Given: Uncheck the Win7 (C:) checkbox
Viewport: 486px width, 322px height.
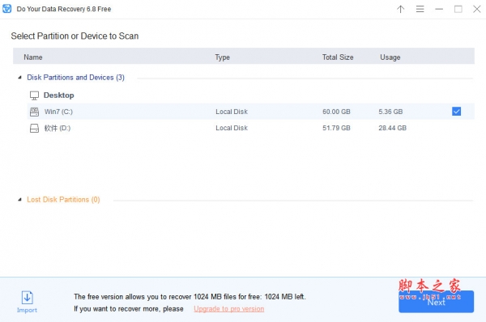Looking at the screenshot, I should point(456,112).
